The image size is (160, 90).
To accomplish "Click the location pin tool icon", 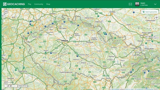I will pos(11,86).
